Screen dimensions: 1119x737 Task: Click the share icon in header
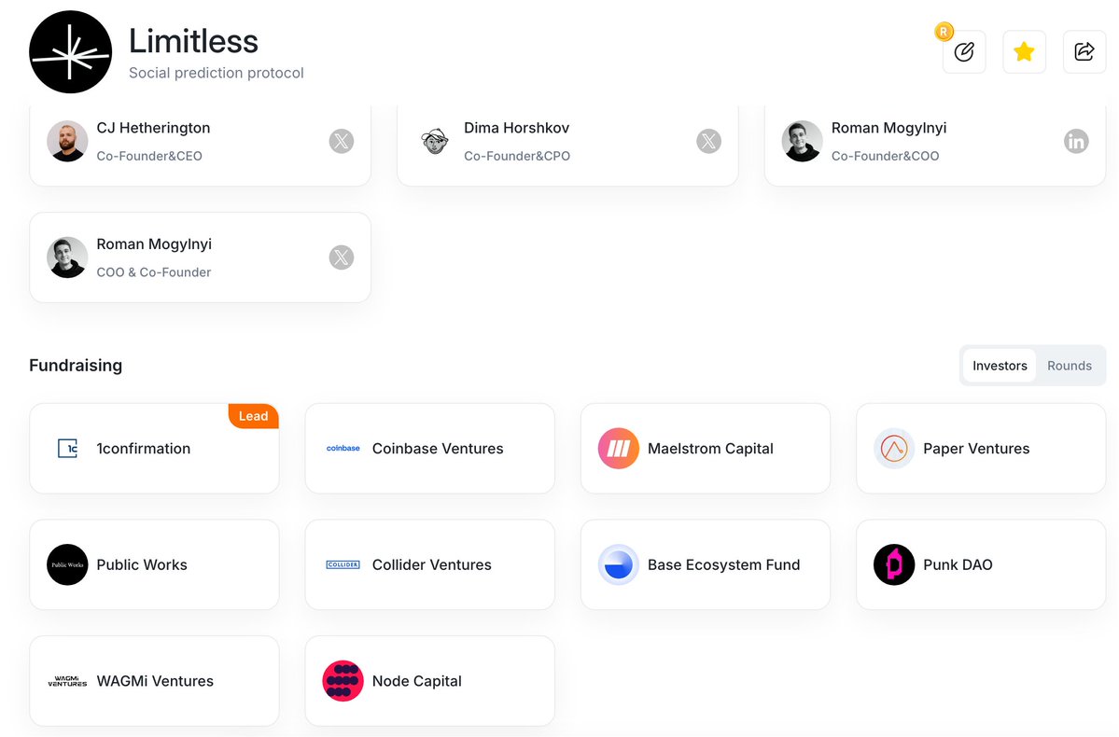click(x=1084, y=51)
